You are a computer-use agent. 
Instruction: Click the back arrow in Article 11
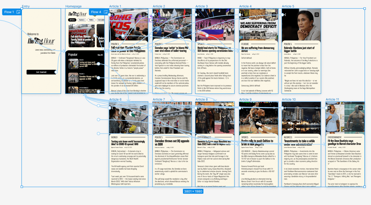pos(329,108)
